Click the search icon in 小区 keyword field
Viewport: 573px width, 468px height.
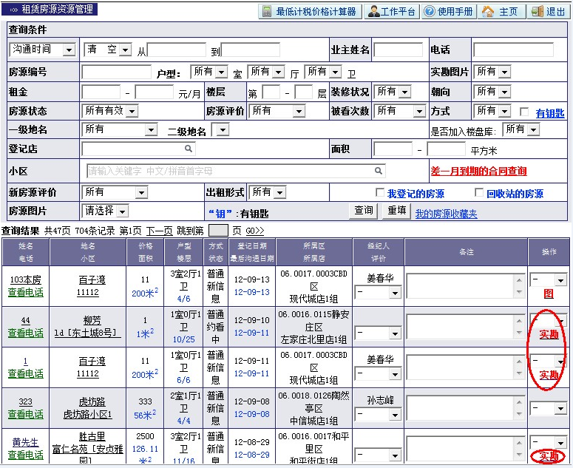coord(379,171)
